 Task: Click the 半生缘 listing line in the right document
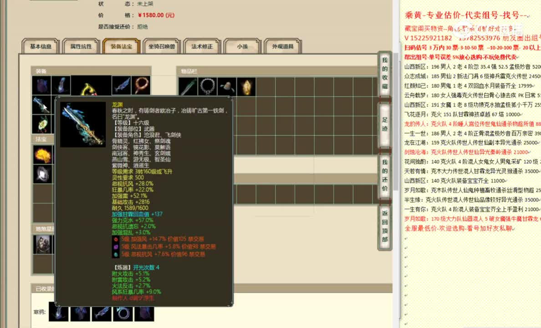click(472, 200)
